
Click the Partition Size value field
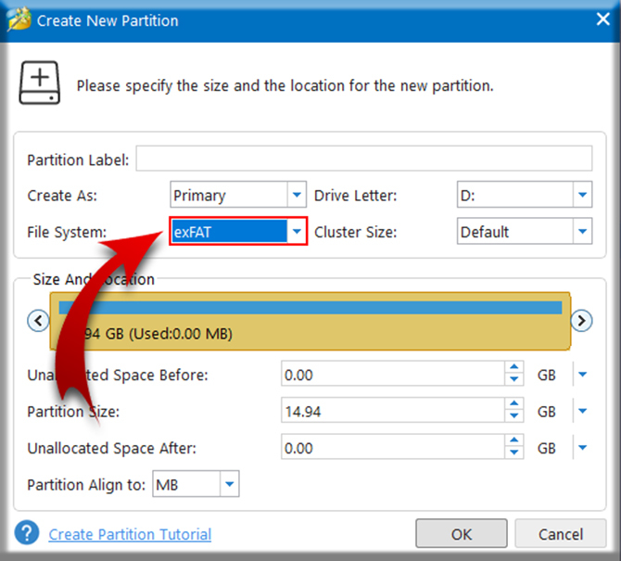[393, 411]
